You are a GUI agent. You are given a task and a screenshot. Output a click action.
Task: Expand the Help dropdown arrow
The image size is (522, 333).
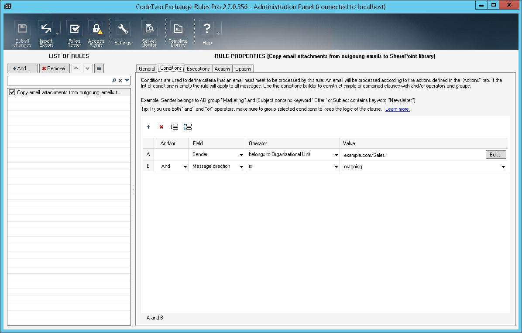(218, 34)
